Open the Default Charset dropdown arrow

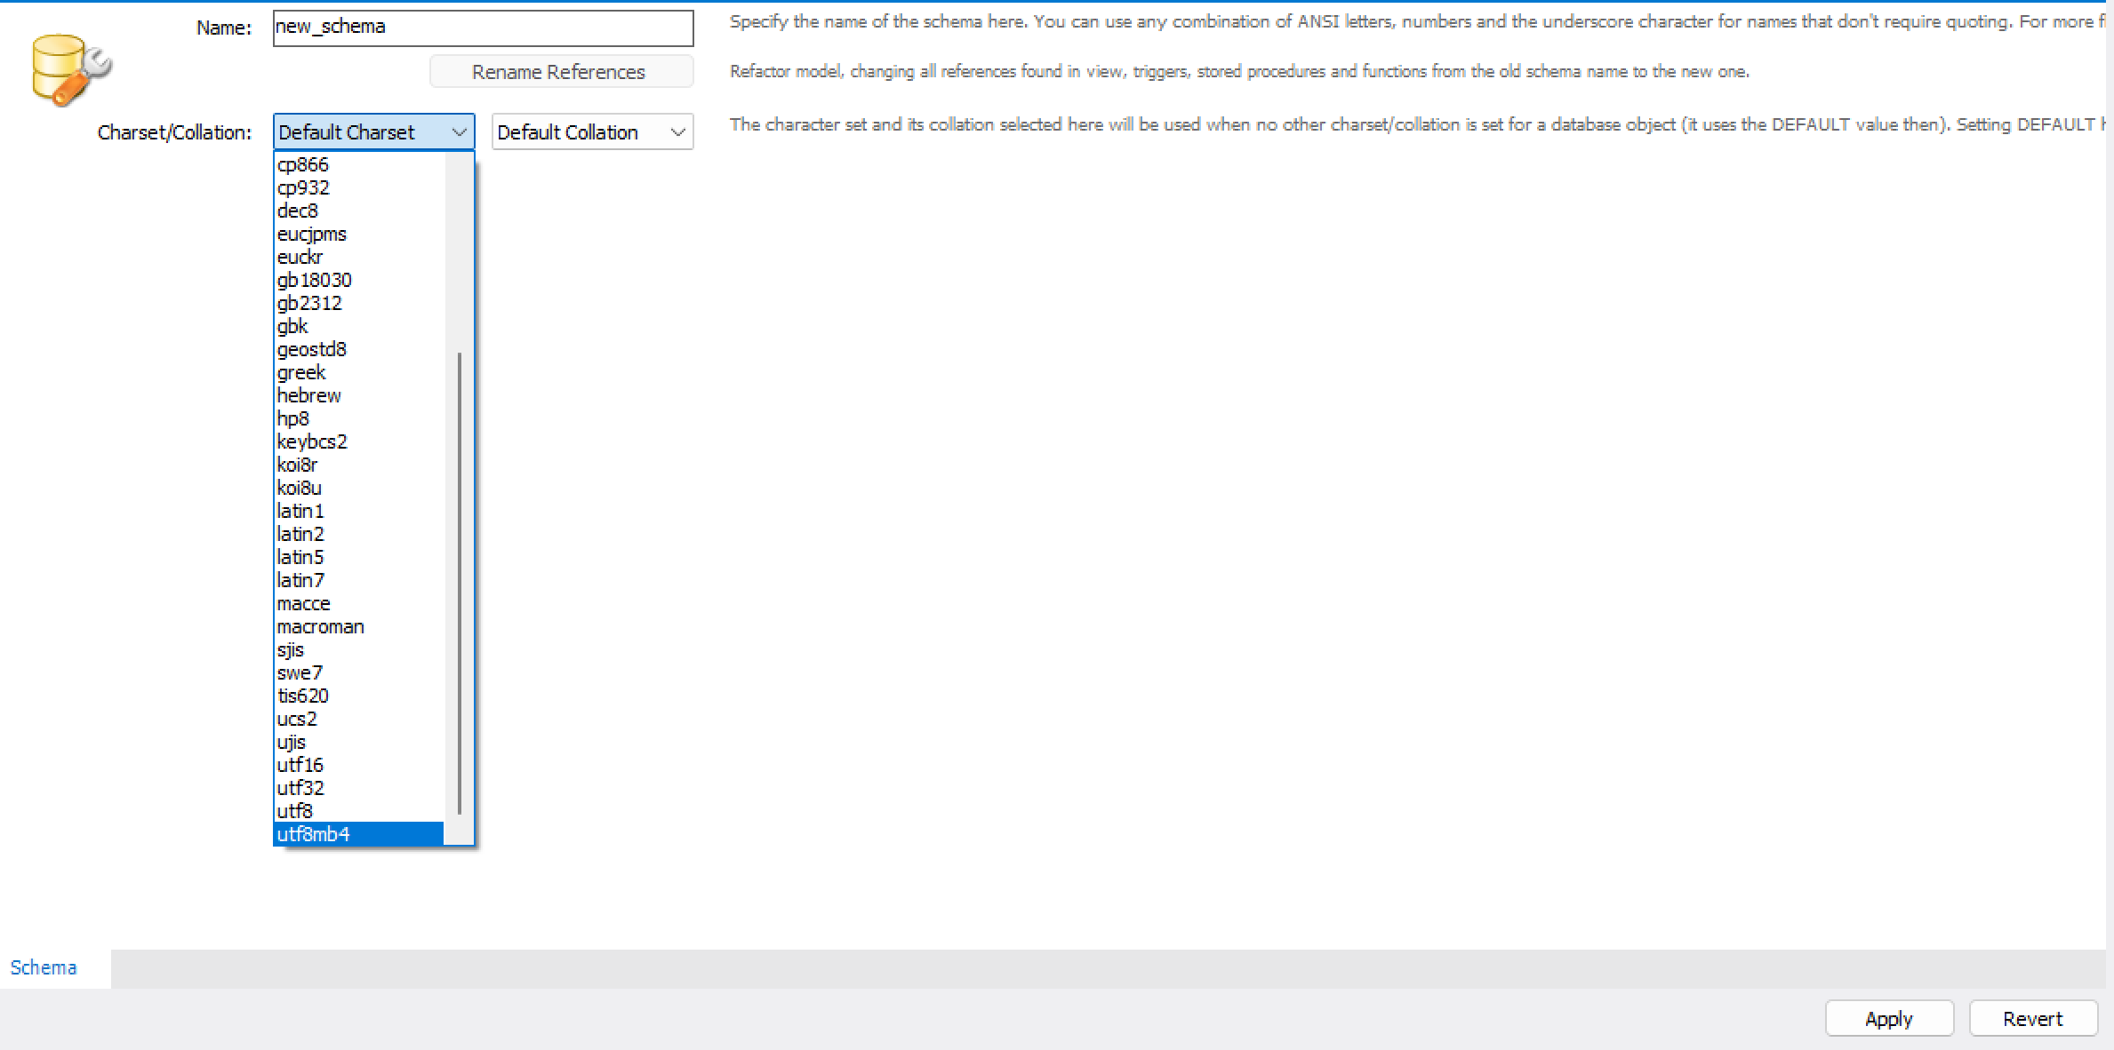point(459,132)
